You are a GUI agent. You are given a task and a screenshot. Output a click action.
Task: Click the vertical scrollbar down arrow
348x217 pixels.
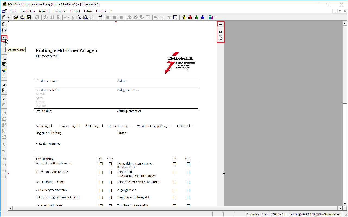(345, 204)
